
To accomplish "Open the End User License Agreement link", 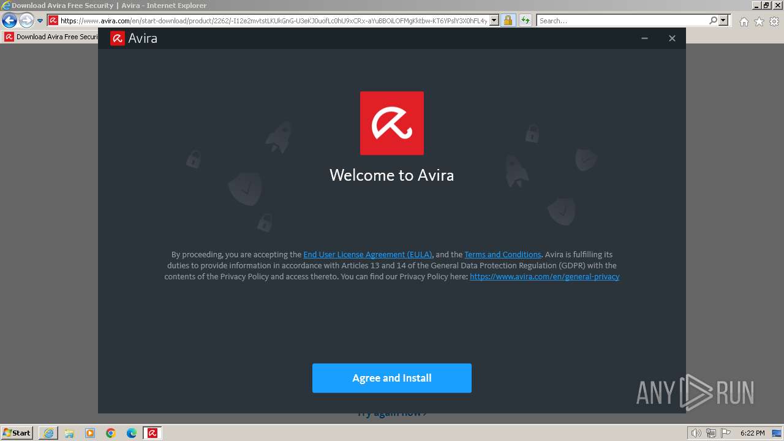I will [x=367, y=255].
